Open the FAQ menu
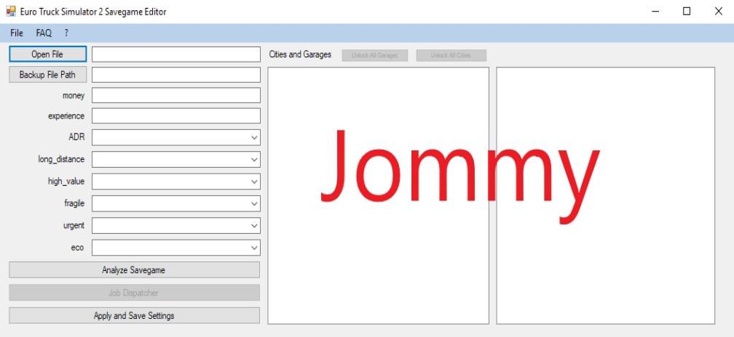Image resolution: width=734 pixels, height=337 pixels. (x=44, y=33)
